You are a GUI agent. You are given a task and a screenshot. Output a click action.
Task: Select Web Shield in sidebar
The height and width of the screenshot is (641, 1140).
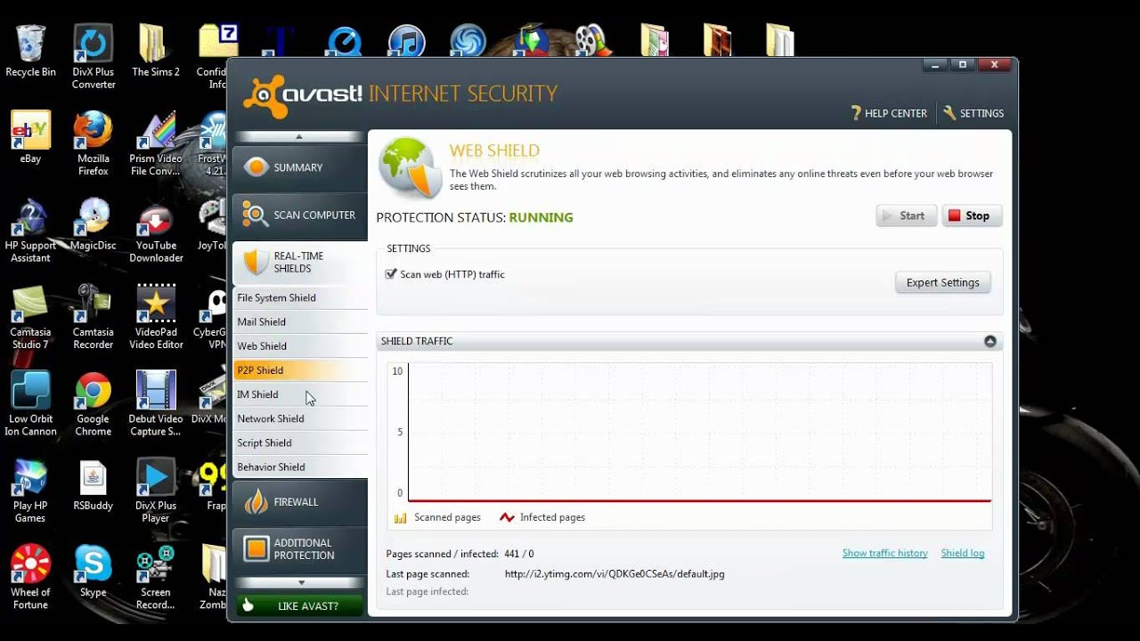coord(300,345)
